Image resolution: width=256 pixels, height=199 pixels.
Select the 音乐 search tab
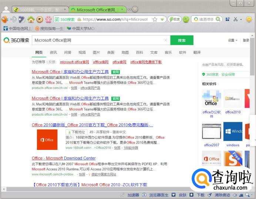coord(168,52)
